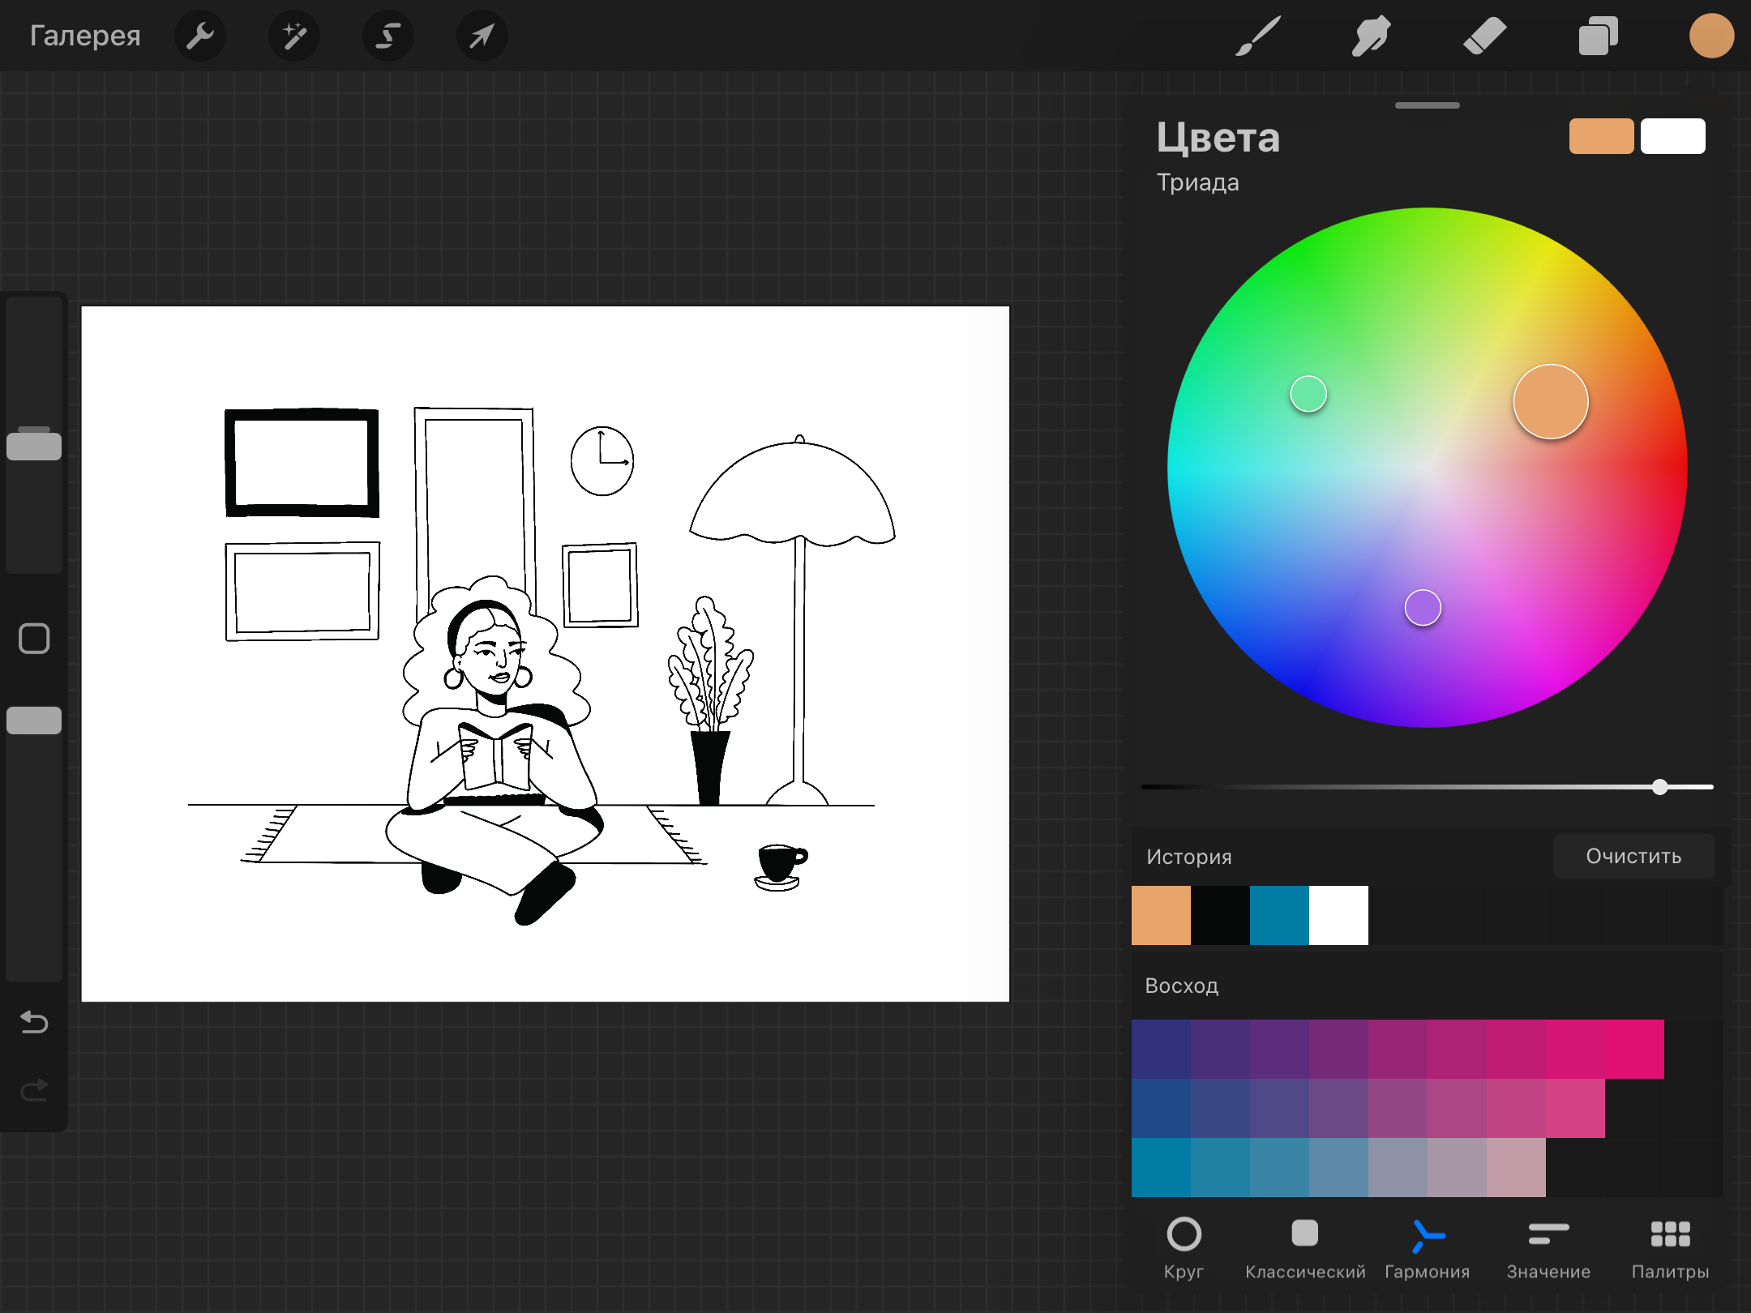
Task: Select the Smudge finger tool
Action: coord(1371,36)
